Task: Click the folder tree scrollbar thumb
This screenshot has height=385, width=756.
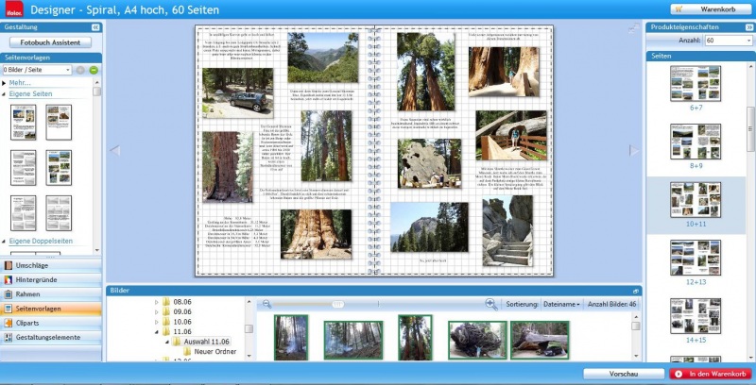Action: click(x=249, y=328)
